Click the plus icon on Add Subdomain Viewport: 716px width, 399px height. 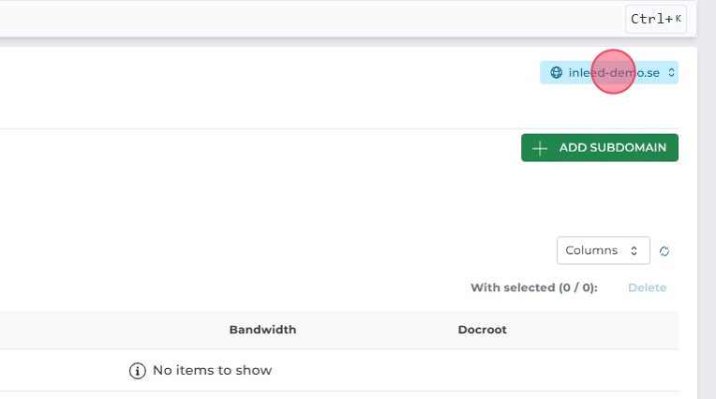coord(539,148)
